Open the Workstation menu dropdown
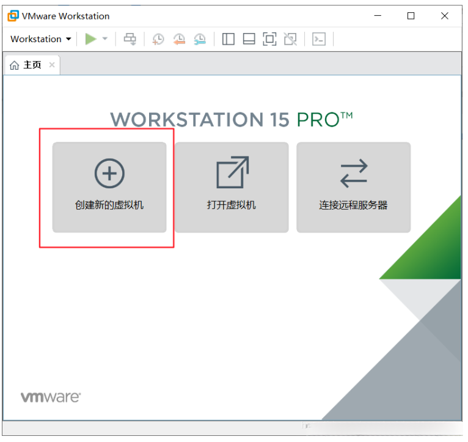Viewport: 468px width, 442px height. point(41,39)
